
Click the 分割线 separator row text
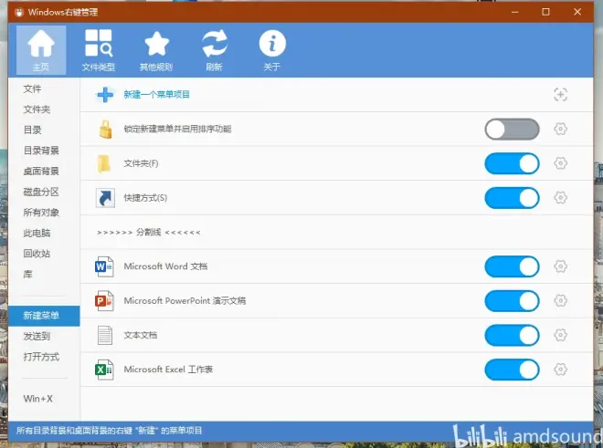point(148,232)
